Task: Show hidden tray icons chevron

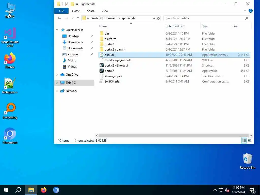Action: (215, 190)
